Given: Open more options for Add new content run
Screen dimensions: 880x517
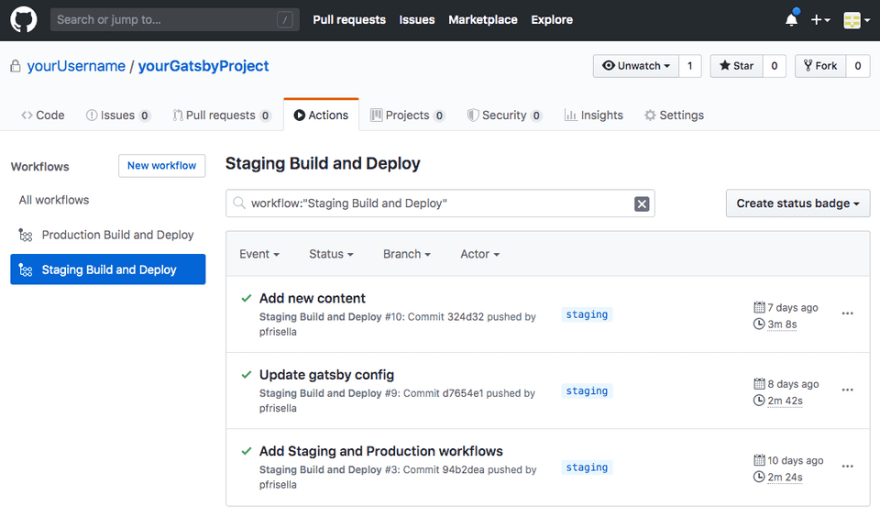Looking at the screenshot, I should 847,313.
